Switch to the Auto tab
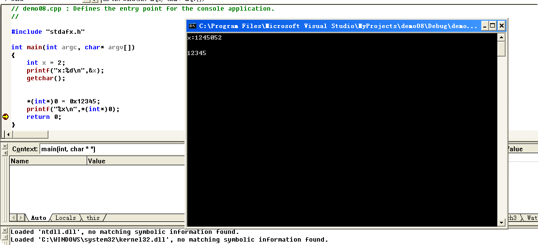The height and width of the screenshot is (245, 538). click(x=38, y=217)
